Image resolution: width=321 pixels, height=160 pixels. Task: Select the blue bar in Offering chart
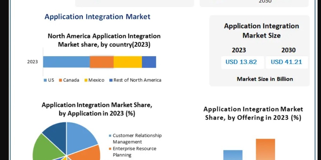click(x=233, y=155)
